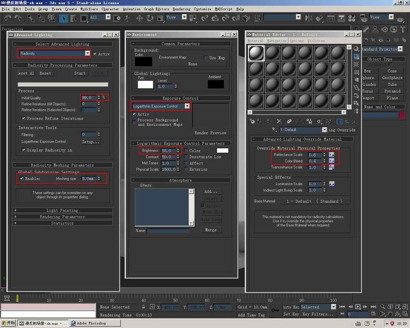Click the Sample Type sphere icon
This screenshot has height=328, width=410.
pyautogui.click(x=356, y=49)
